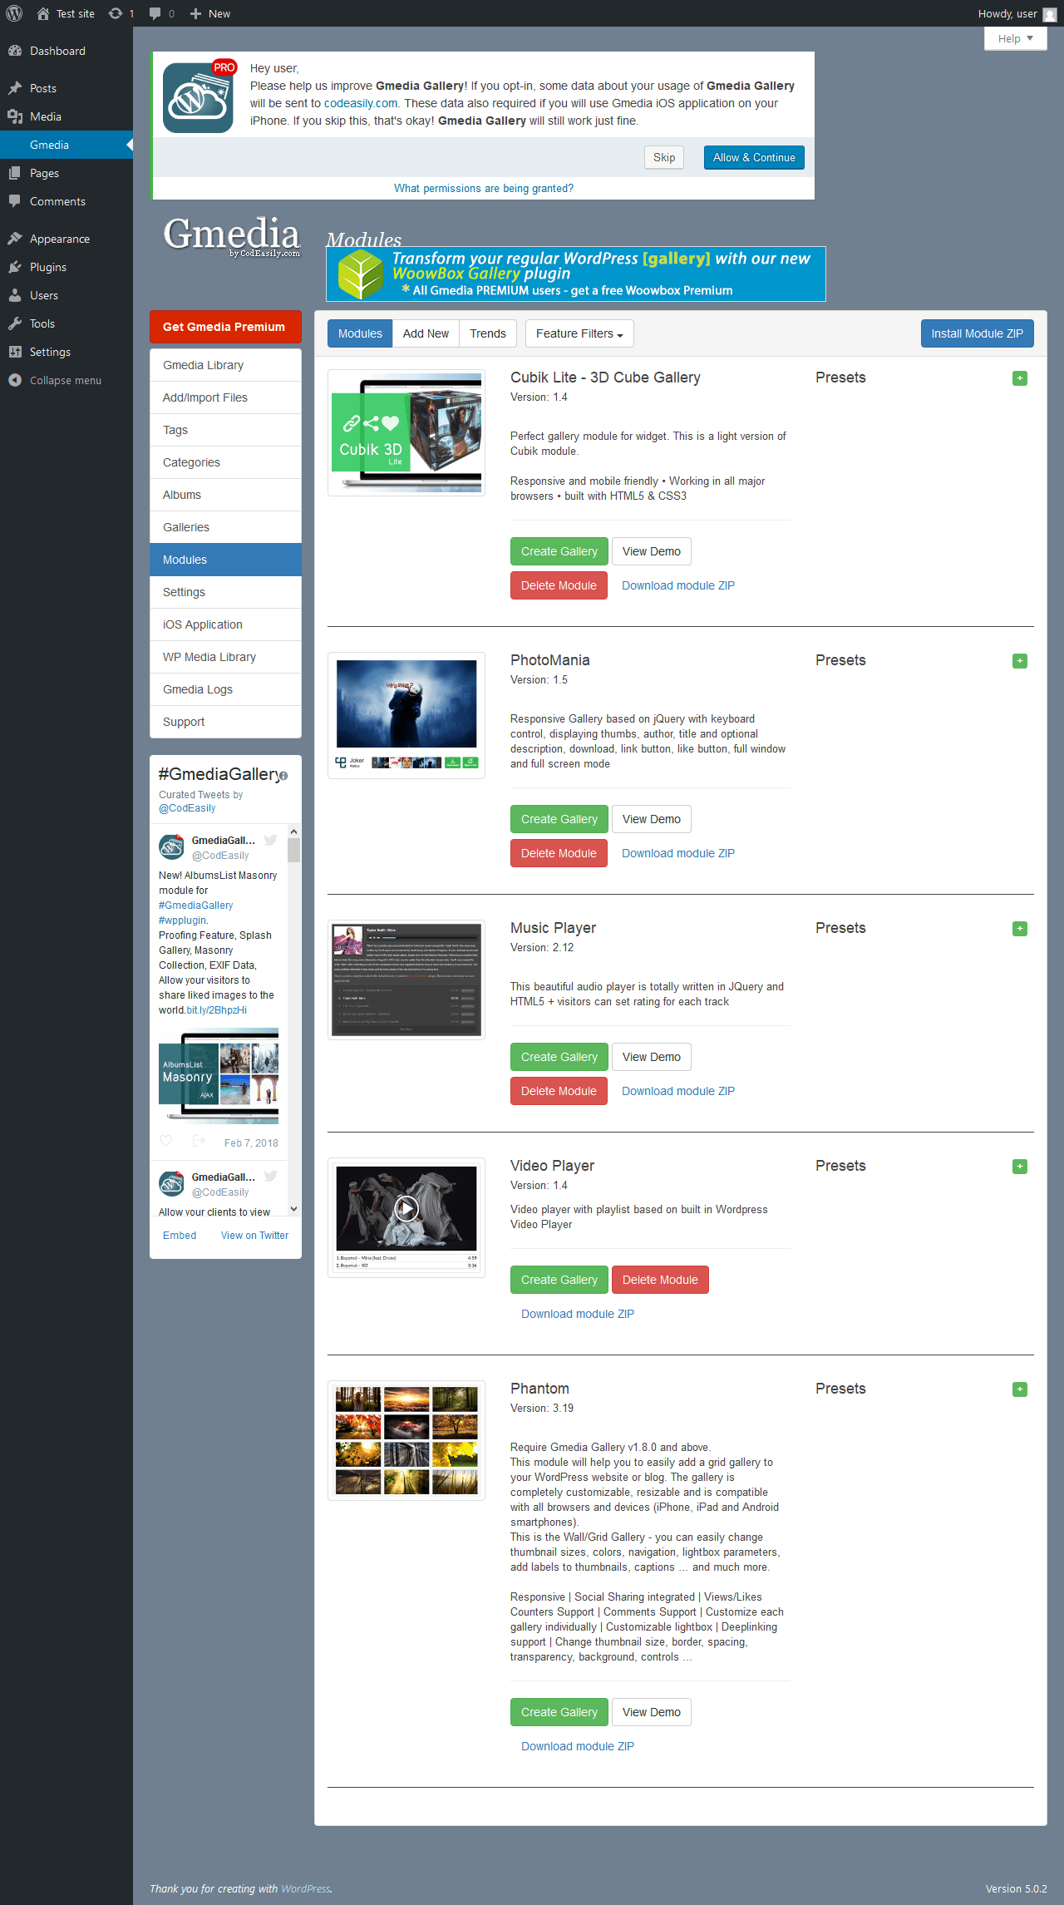Click the Embed link

pyautogui.click(x=180, y=1236)
